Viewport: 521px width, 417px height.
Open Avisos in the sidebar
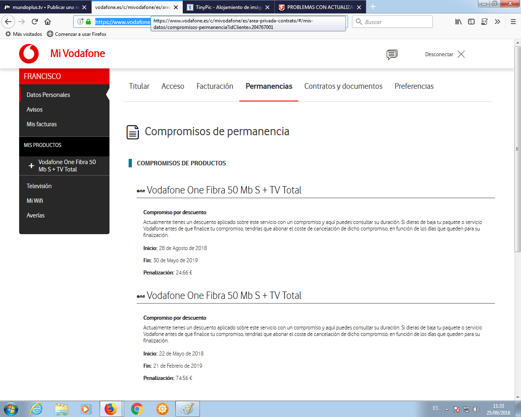click(x=35, y=110)
